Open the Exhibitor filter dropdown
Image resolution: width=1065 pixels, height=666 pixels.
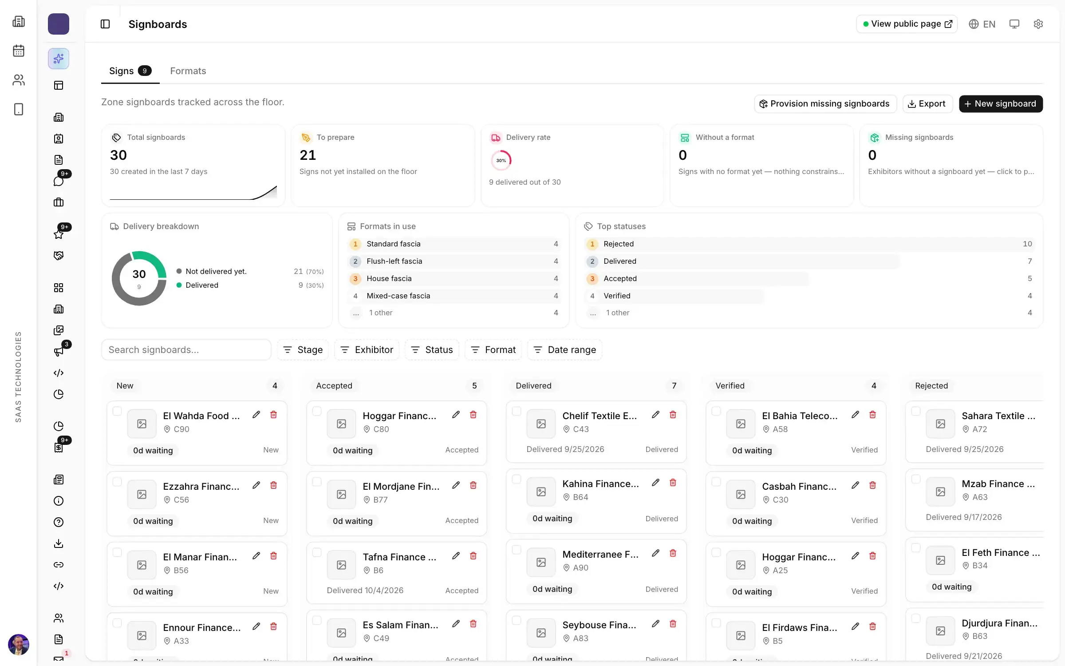[x=367, y=350]
